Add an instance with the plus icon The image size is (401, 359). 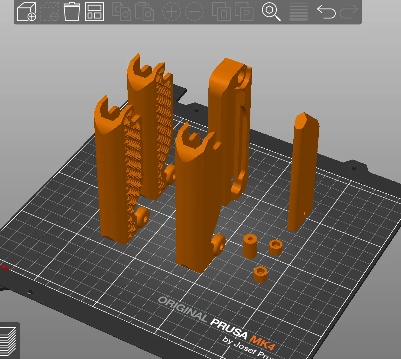[x=171, y=12]
